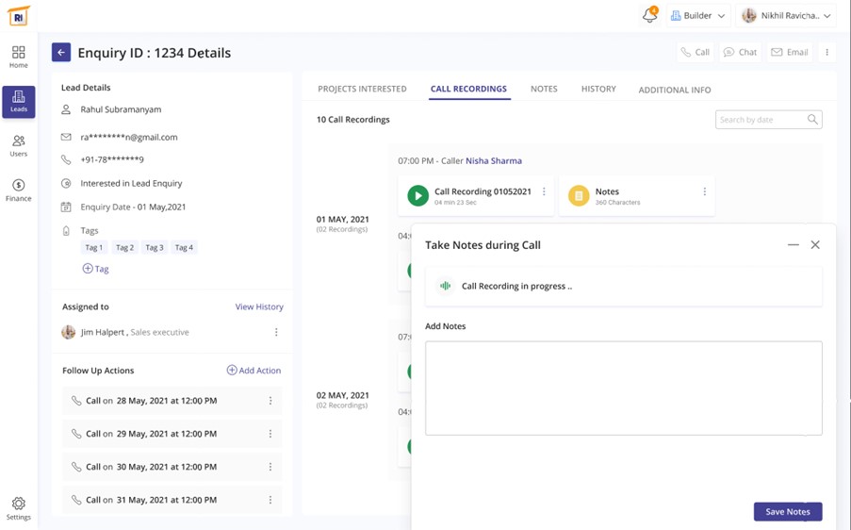
Task: Open more options for Jim Halpert assignment
Action: [x=276, y=333]
